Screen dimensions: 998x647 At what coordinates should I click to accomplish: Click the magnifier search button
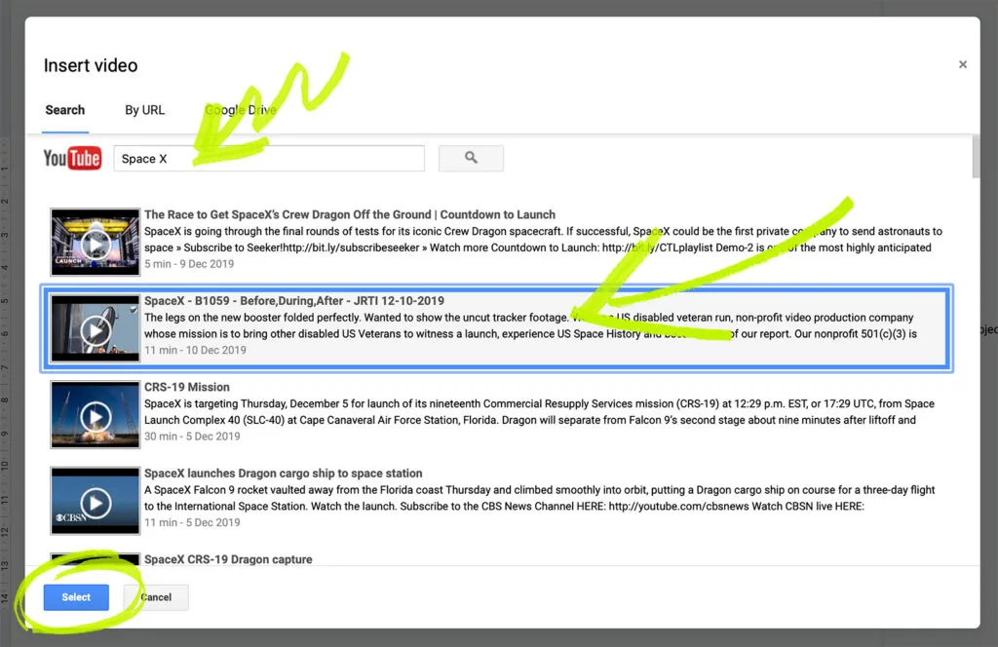pos(471,158)
